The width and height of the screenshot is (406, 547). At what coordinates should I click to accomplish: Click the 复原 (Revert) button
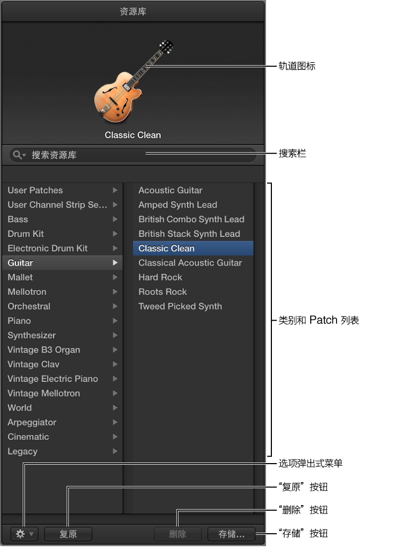point(68,534)
